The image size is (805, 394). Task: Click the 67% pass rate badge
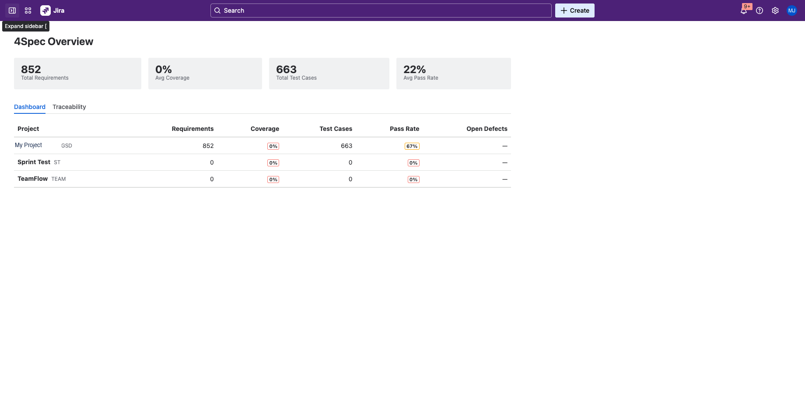tap(412, 146)
